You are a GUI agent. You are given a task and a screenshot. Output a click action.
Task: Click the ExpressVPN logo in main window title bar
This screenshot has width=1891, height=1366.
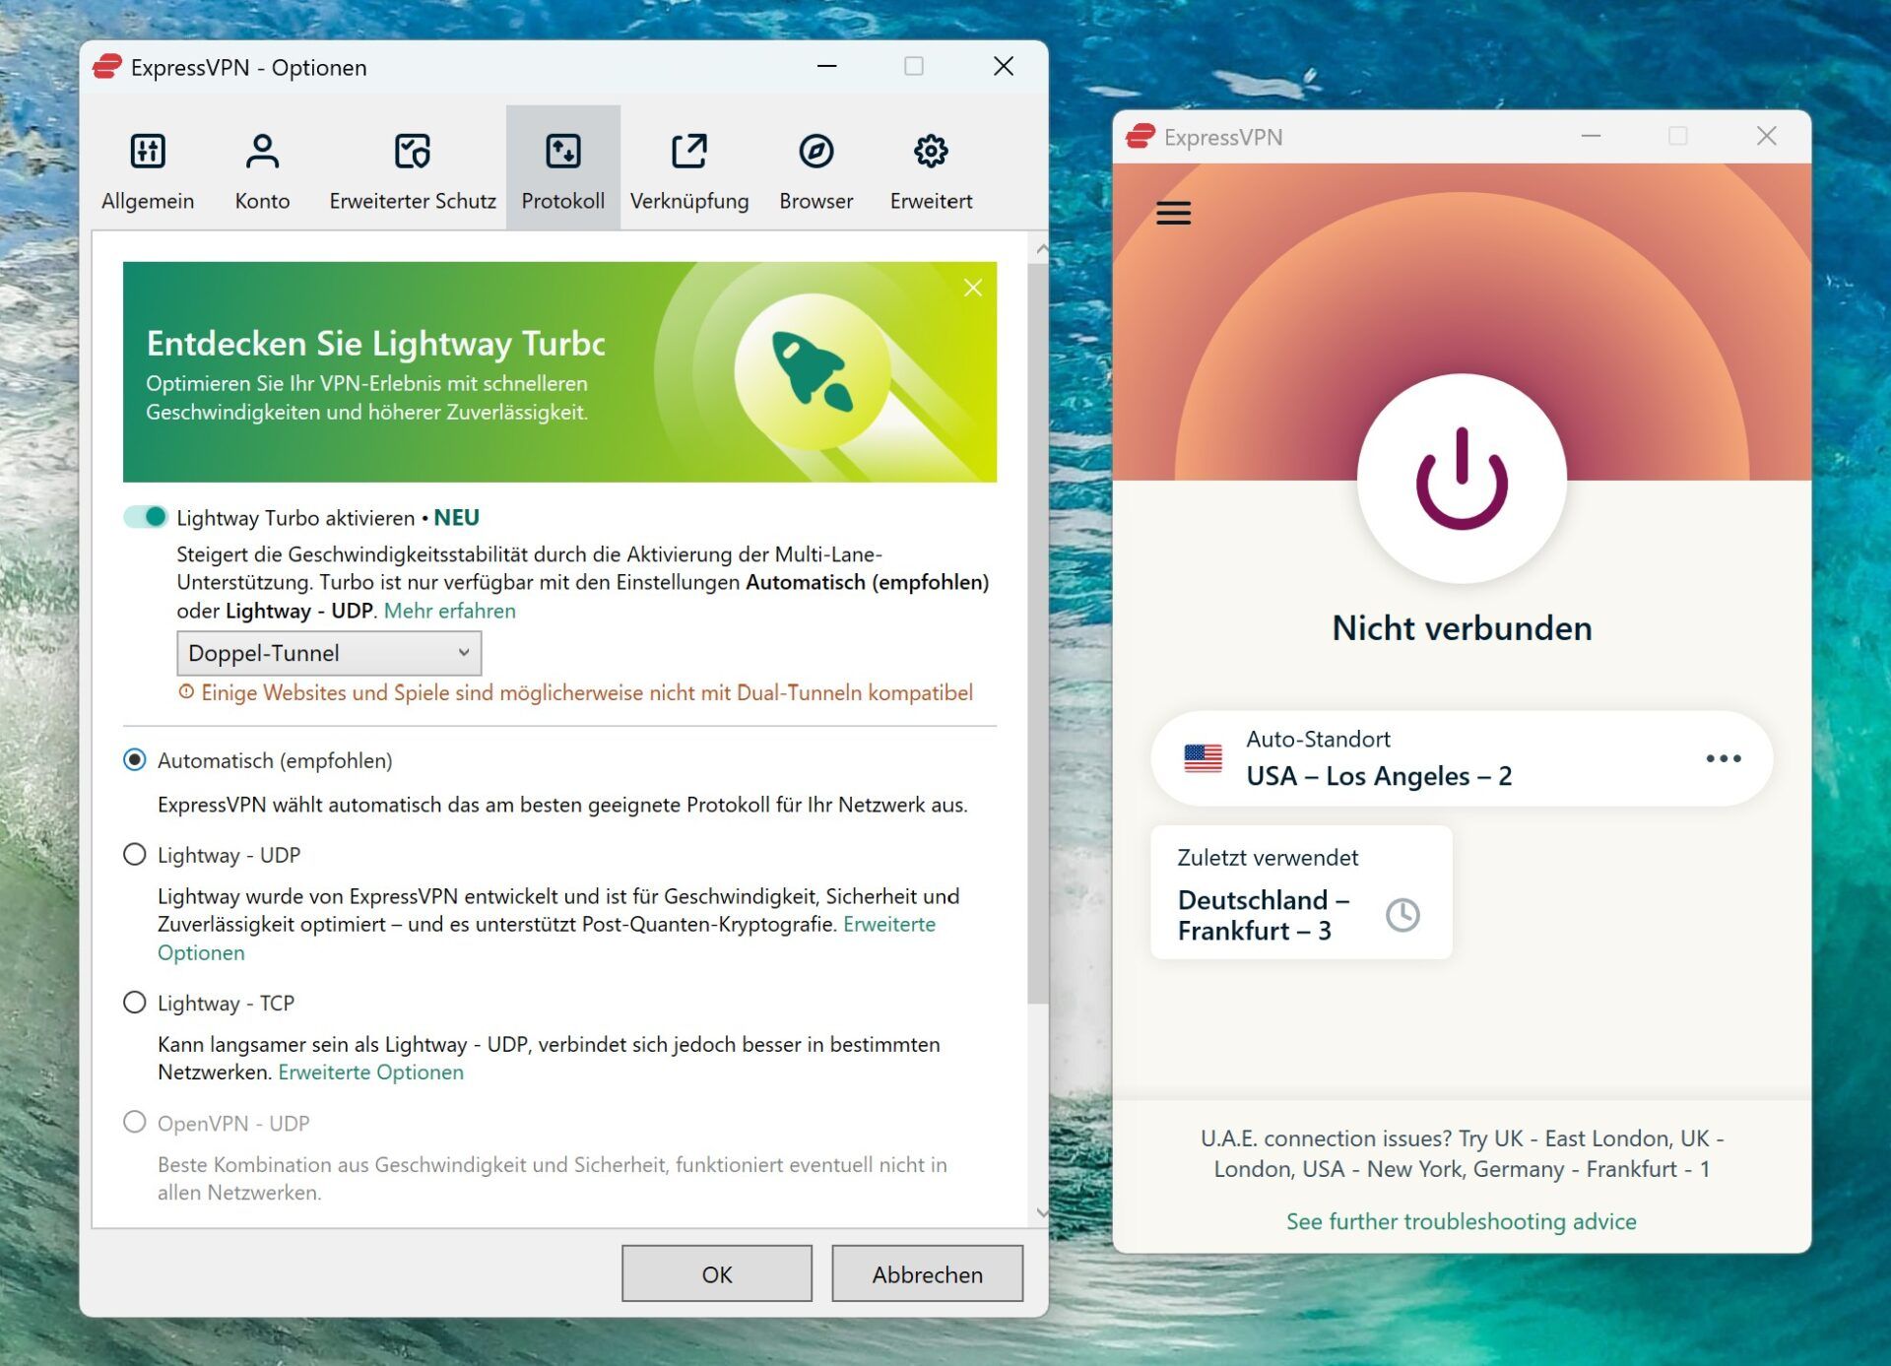(x=1141, y=136)
